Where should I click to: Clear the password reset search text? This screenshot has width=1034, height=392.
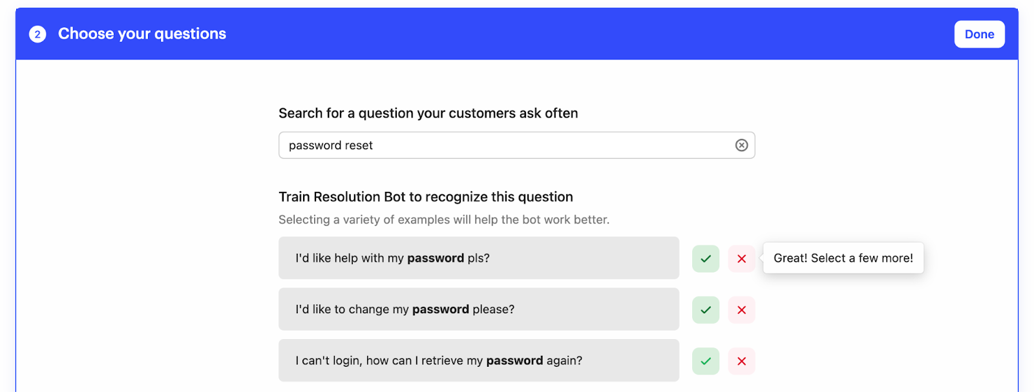[741, 145]
